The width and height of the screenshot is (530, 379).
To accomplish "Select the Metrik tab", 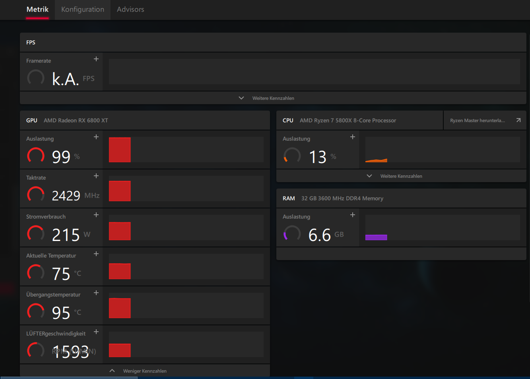I will [37, 10].
